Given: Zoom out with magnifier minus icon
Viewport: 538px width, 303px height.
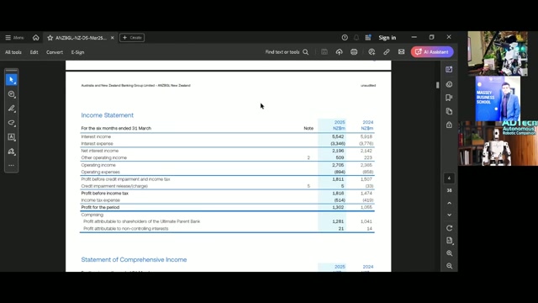Looking at the screenshot, I should click(x=449, y=266).
